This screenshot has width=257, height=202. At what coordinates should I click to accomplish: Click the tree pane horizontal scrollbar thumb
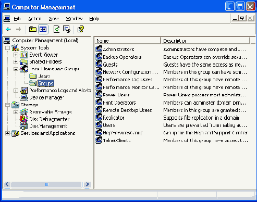click(46, 184)
